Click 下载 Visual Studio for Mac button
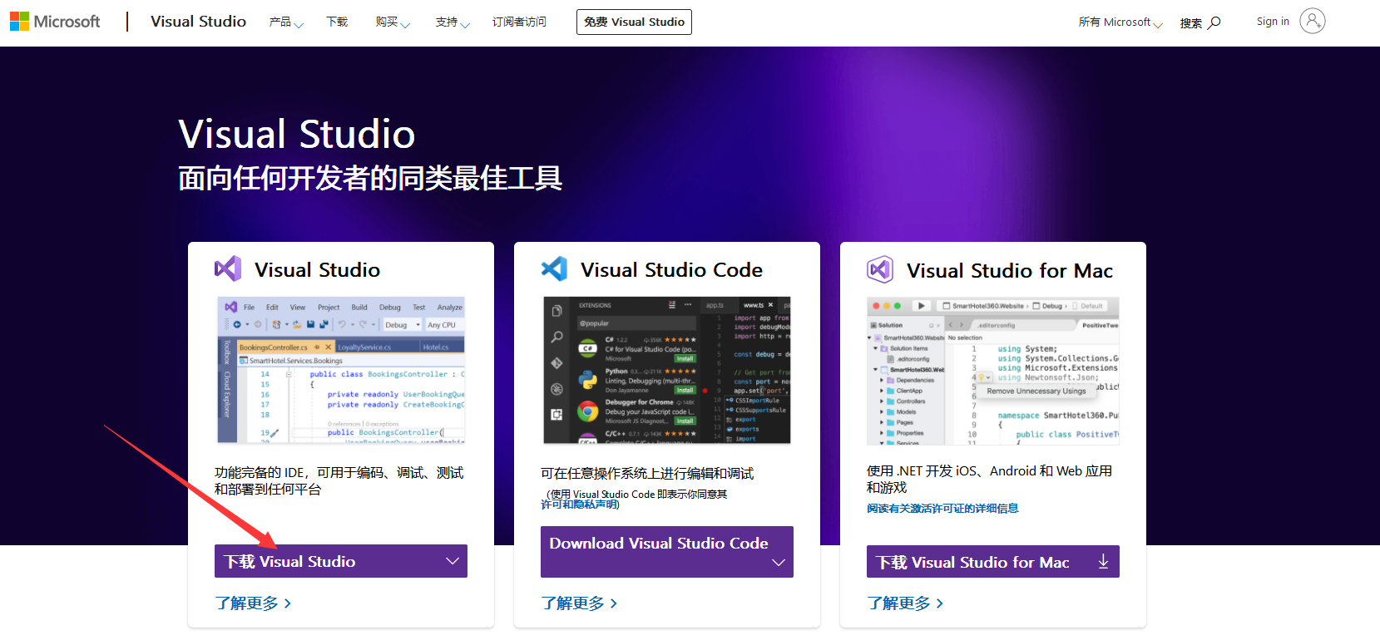 993,562
